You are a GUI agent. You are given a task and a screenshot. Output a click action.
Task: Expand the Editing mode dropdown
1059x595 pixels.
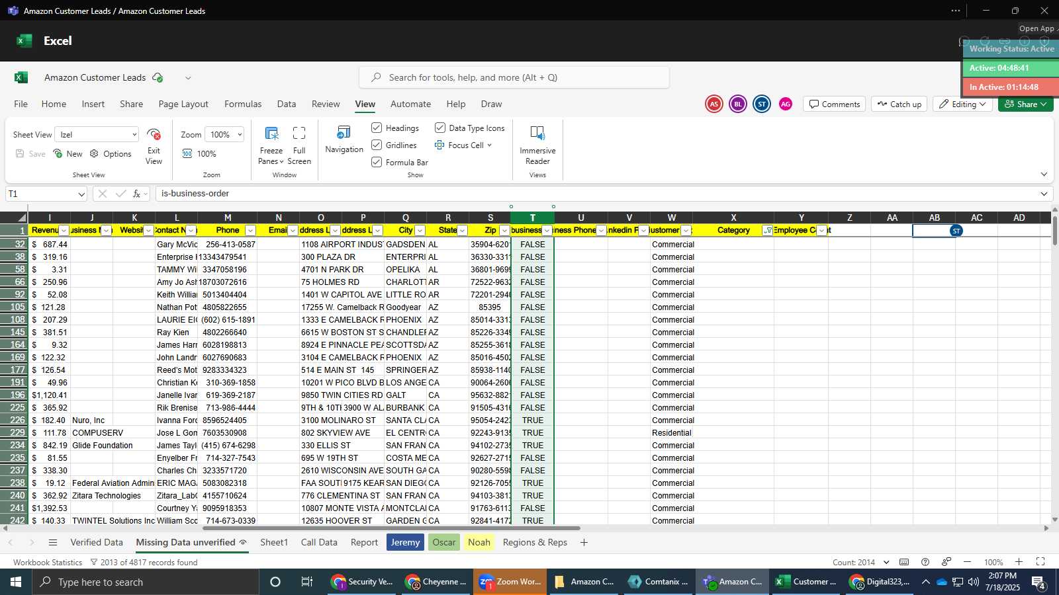coord(962,104)
